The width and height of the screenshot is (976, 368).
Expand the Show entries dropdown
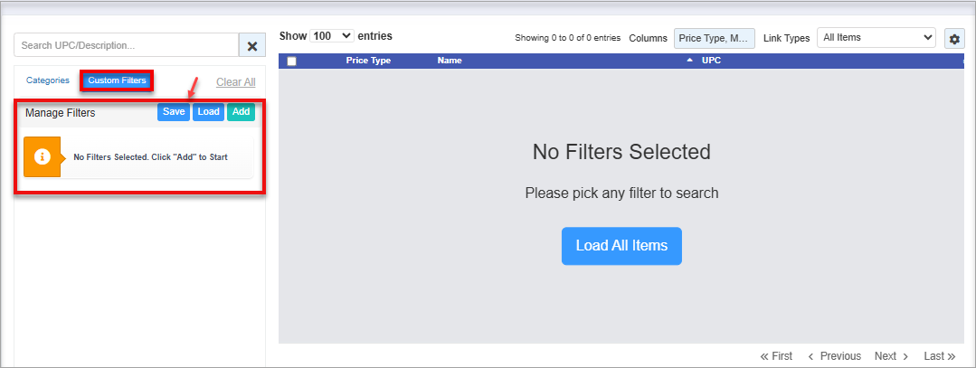[331, 36]
